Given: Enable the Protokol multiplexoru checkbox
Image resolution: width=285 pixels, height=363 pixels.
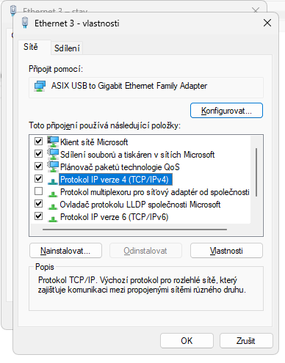Looking at the screenshot, I should pyautogui.click(x=38, y=191).
